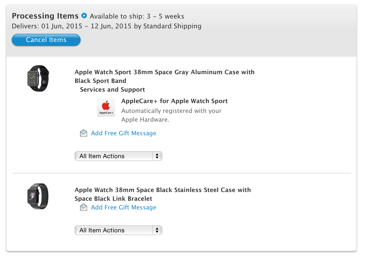Viewport: 366px width, 258px height.
Task: Click the Processing Items heading
Action: pos(45,16)
